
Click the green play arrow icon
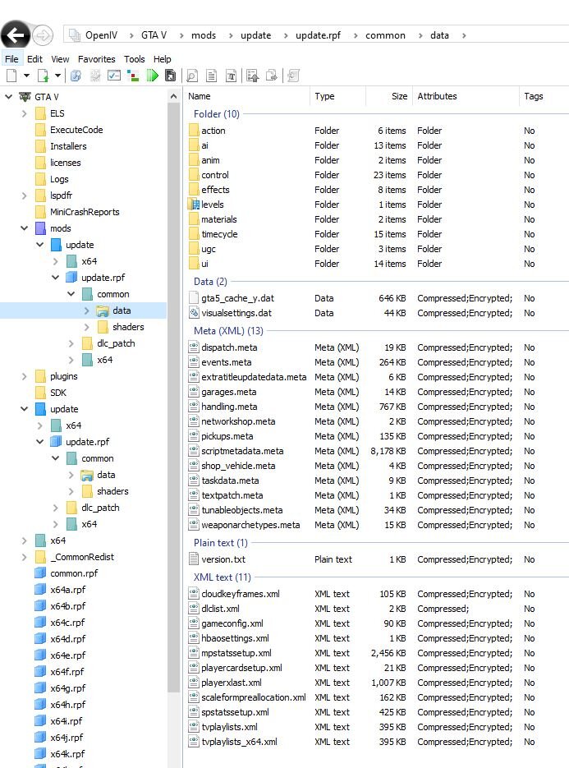(x=152, y=76)
